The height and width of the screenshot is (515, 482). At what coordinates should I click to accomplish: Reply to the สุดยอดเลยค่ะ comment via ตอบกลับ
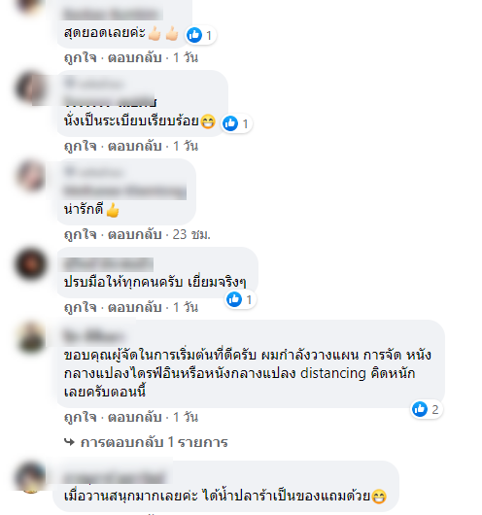[x=135, y=57]
